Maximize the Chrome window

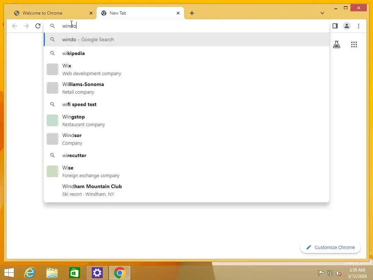click(346, 8)
